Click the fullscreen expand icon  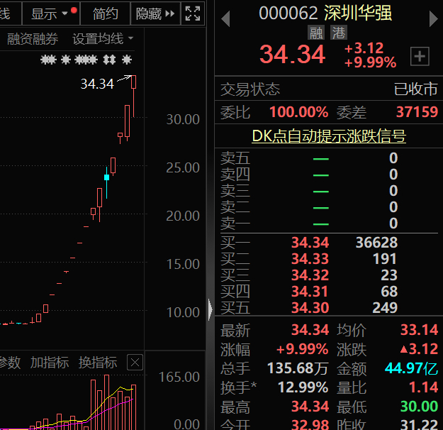pos(193,13)
